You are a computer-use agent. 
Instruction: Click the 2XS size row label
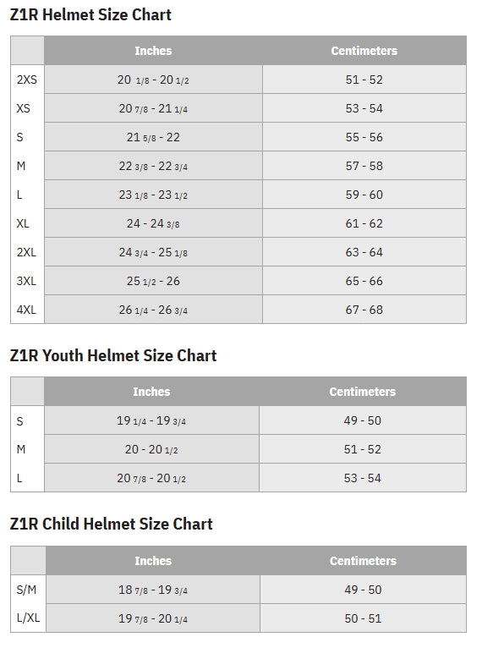[27, 80]
